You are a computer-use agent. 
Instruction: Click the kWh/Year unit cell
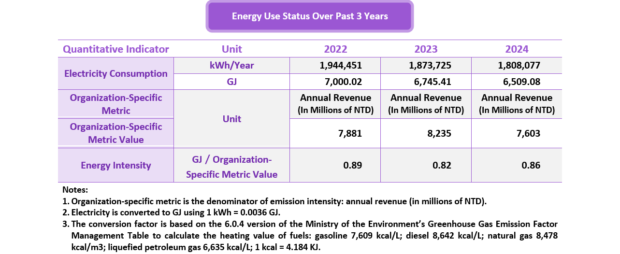231,65
